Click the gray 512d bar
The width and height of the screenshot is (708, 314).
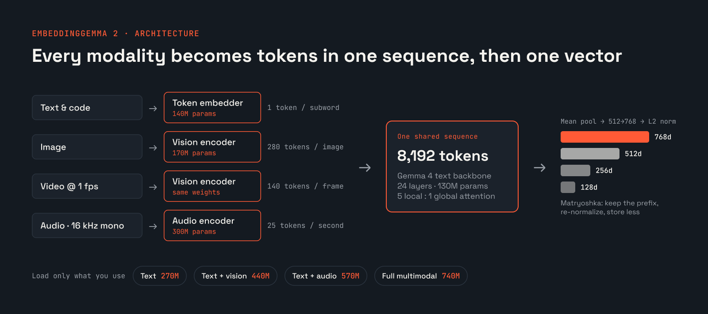[590, 154]
